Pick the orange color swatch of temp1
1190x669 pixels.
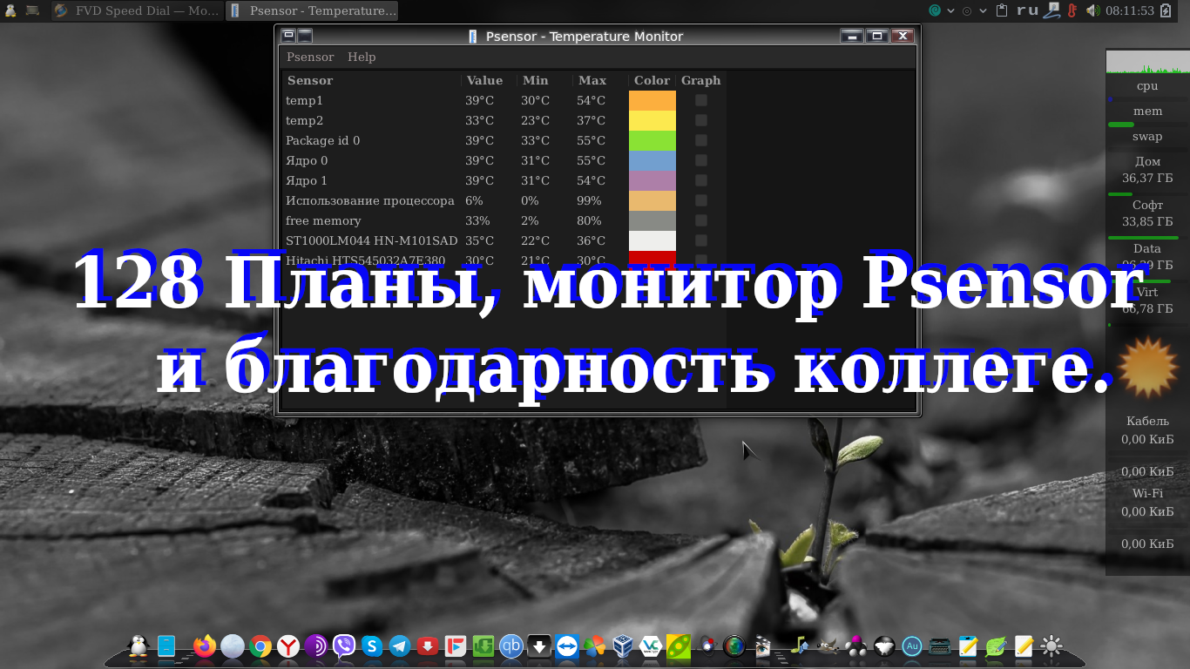[x=652, y=100]
